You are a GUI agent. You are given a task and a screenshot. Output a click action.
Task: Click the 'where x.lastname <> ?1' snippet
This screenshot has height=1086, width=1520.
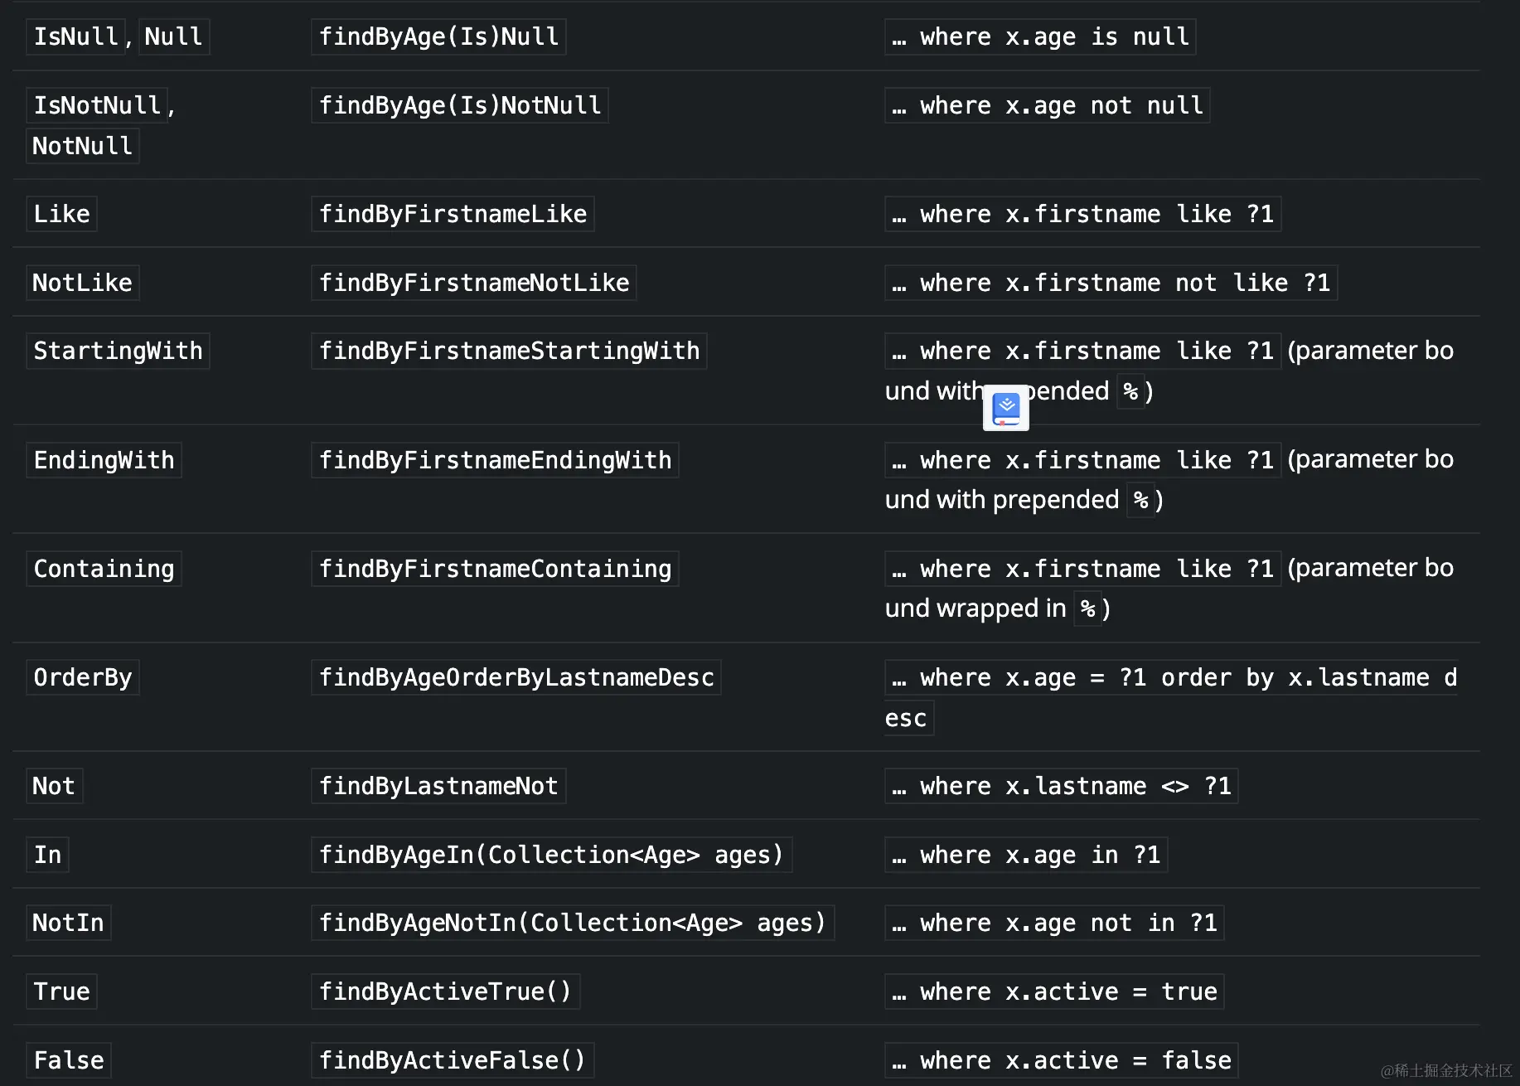[1061, 786]
